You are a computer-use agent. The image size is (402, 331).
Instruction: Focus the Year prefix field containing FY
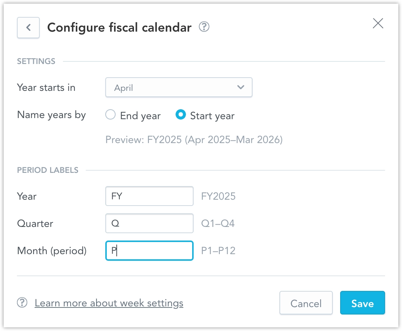(x=149, y=196)
